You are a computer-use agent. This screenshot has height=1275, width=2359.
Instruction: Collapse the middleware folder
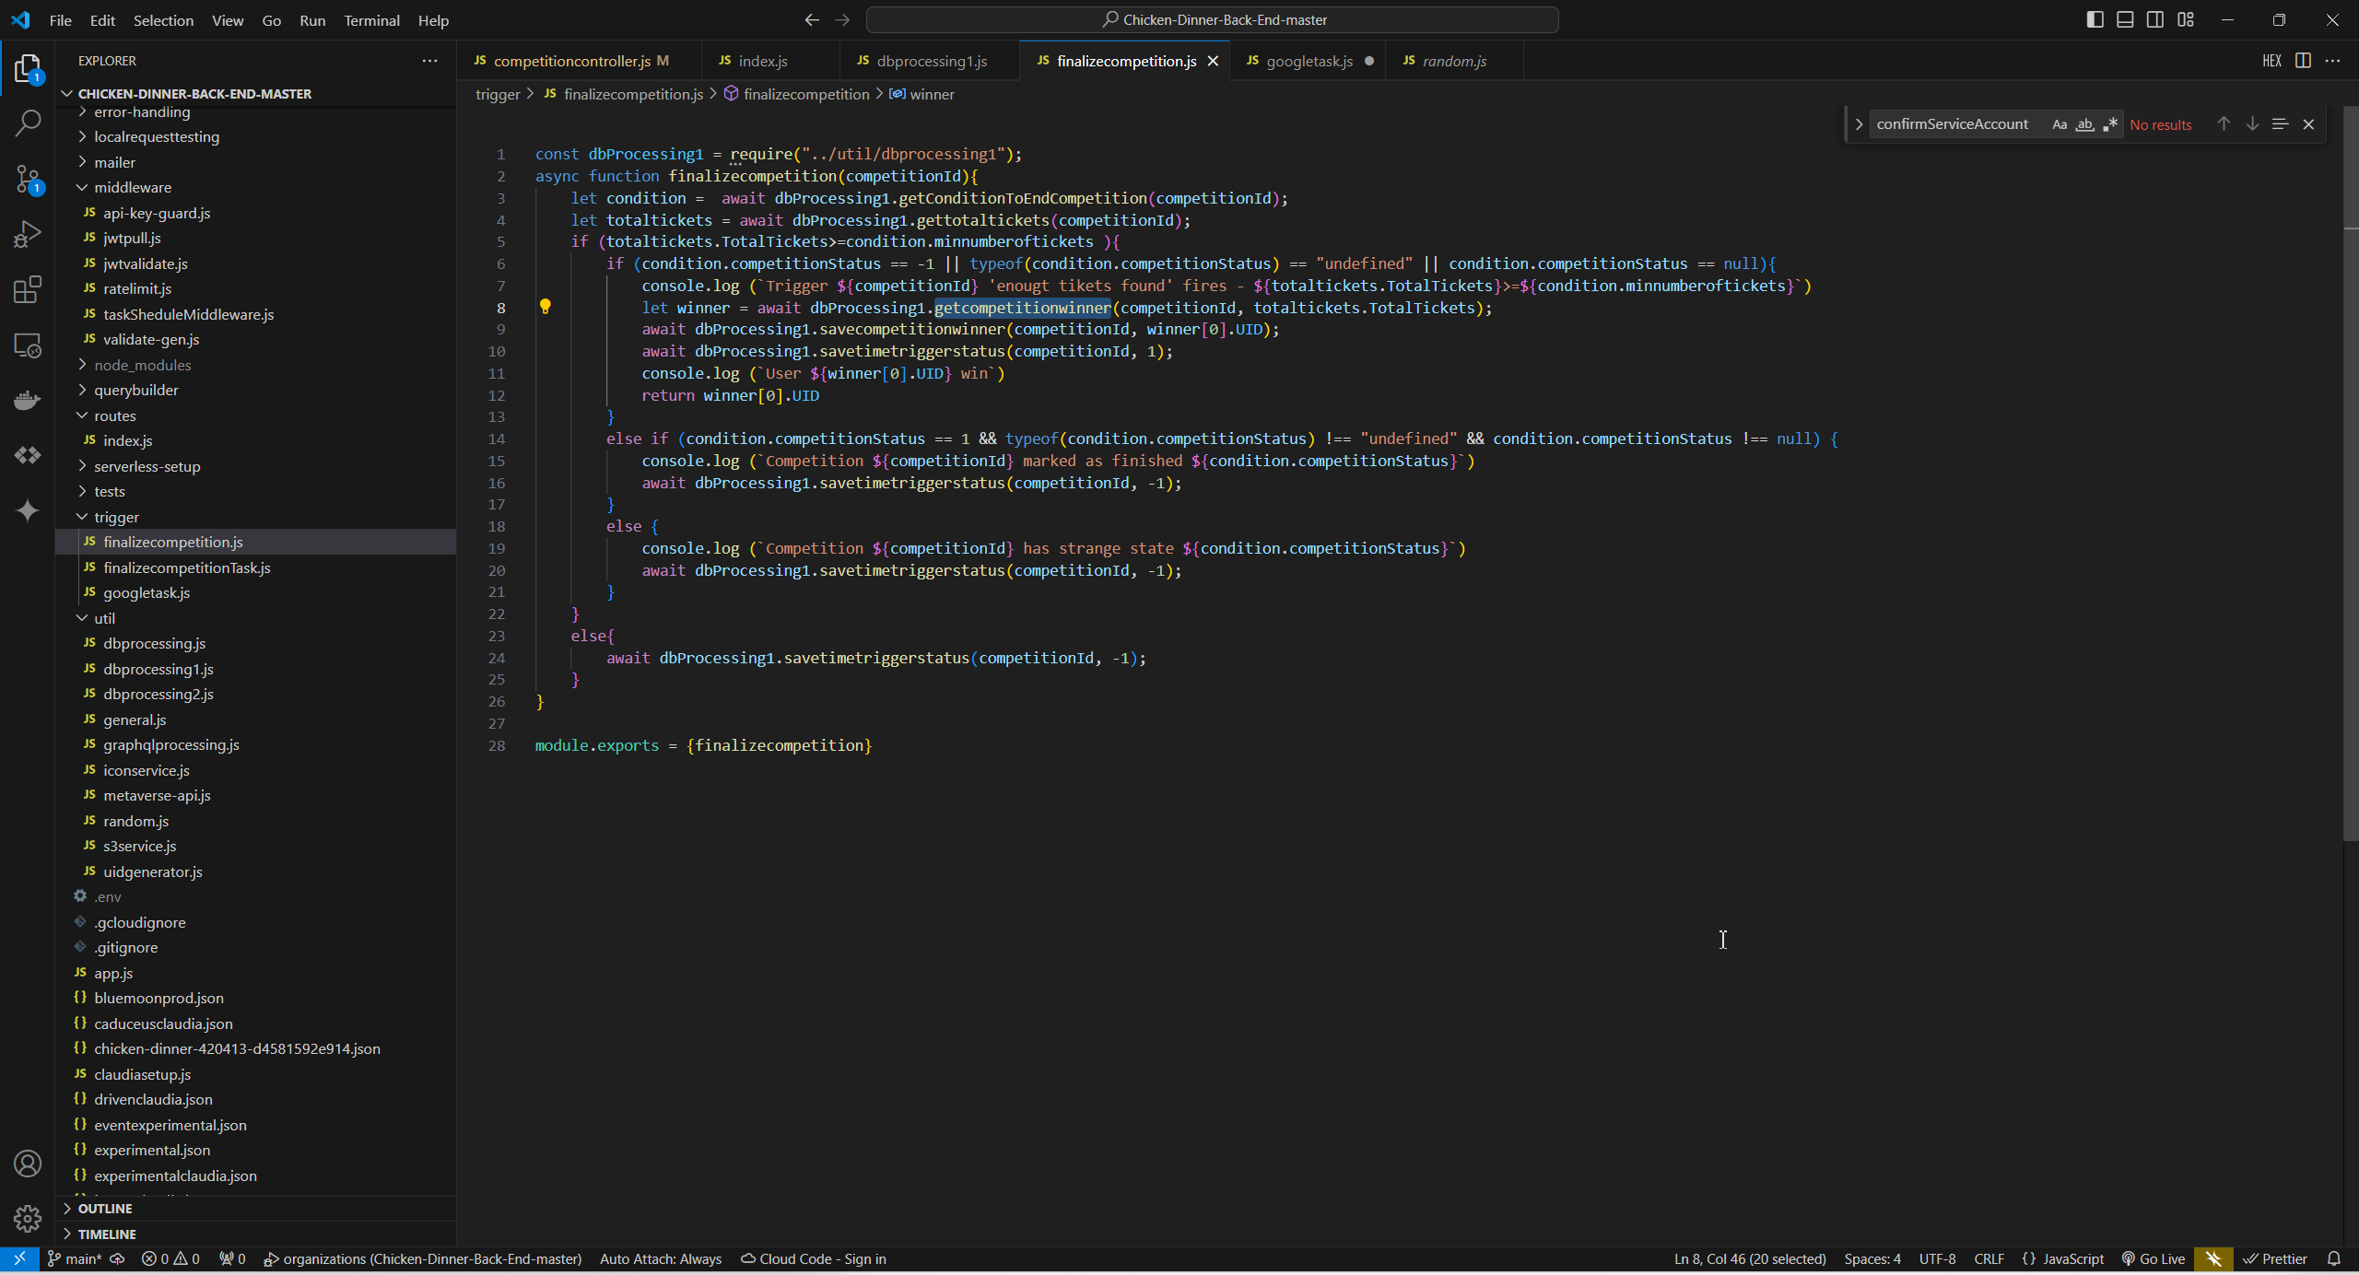point(132,187)
